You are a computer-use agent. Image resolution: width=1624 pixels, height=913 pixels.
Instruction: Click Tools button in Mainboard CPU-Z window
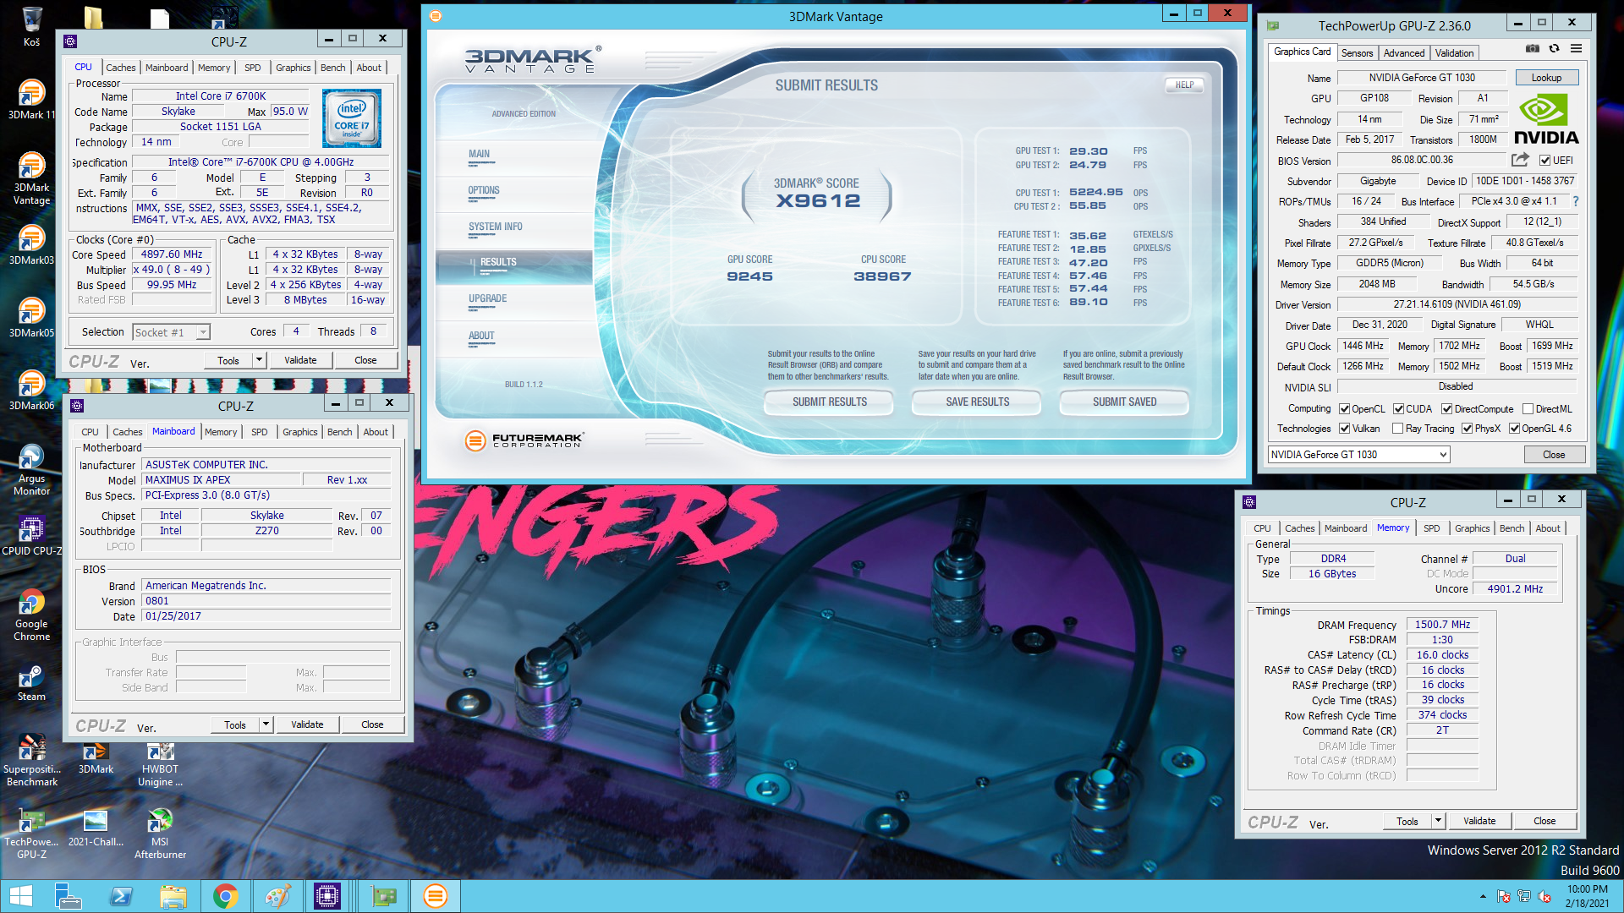[x=234, y=724]
